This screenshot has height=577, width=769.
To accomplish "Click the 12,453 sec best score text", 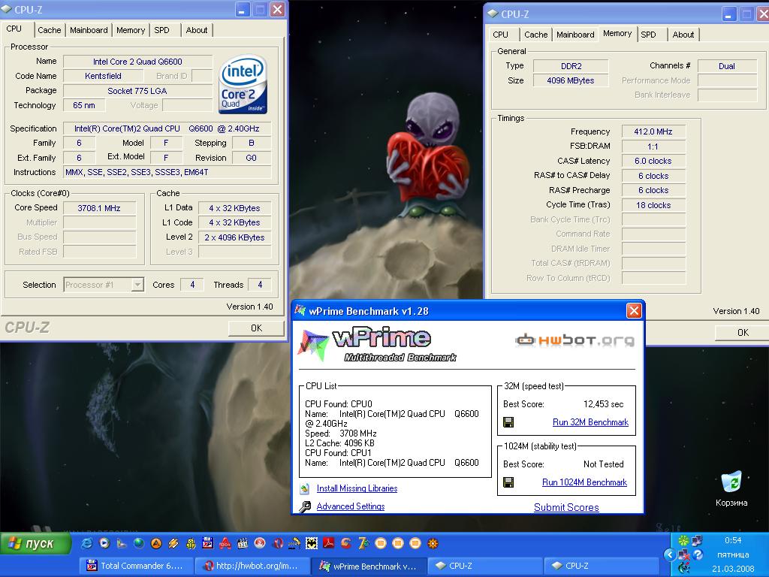I will (x=603, y=404).
